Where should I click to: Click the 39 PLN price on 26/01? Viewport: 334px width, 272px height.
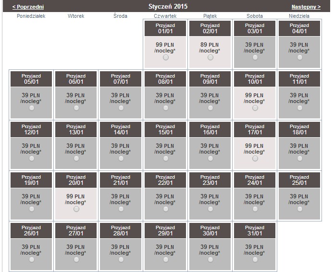[31, 247]
